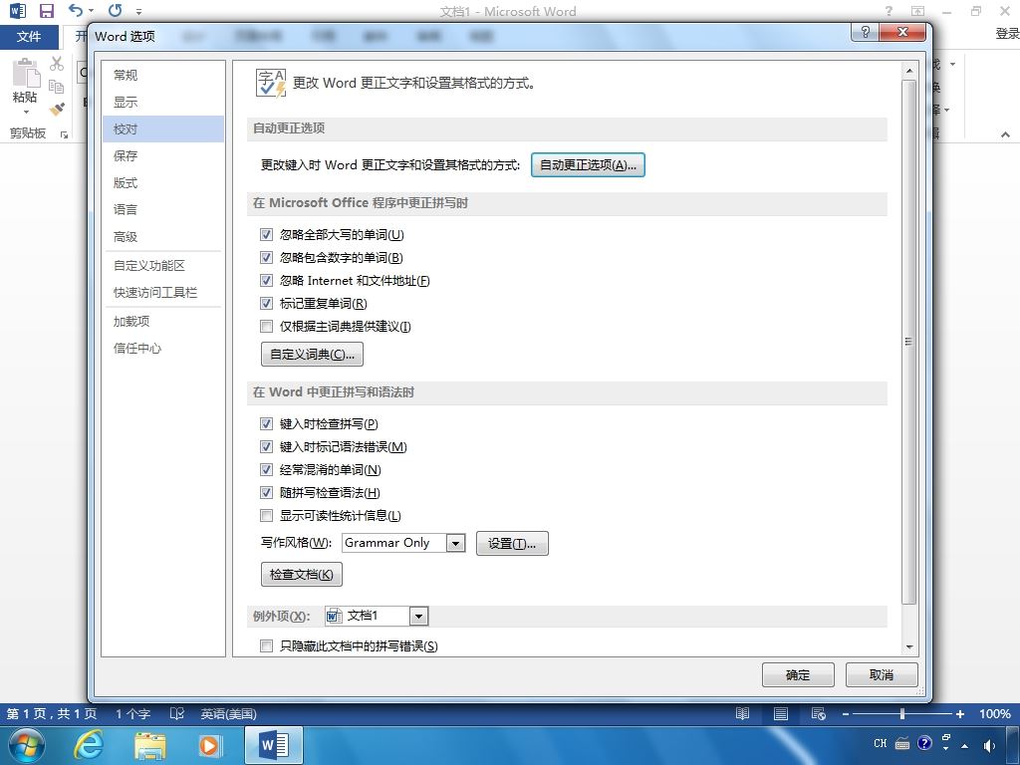Screen dimensions: 1020x765
Task: Open Windows Media Player from taskbar
Action: click(209, 745)
